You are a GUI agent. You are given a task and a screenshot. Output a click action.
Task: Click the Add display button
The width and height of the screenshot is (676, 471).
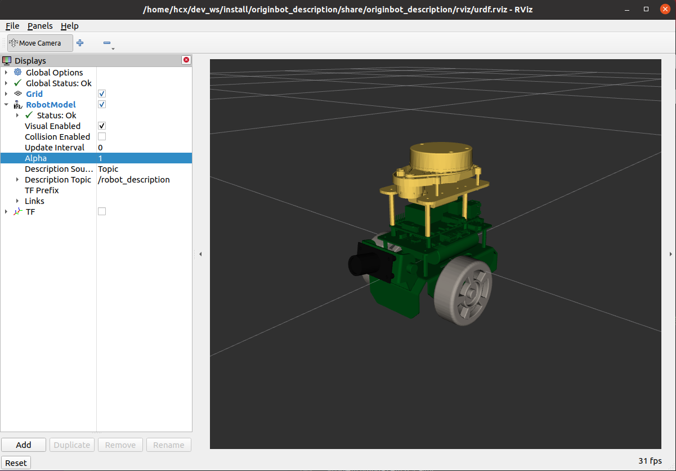click(24, 445)
